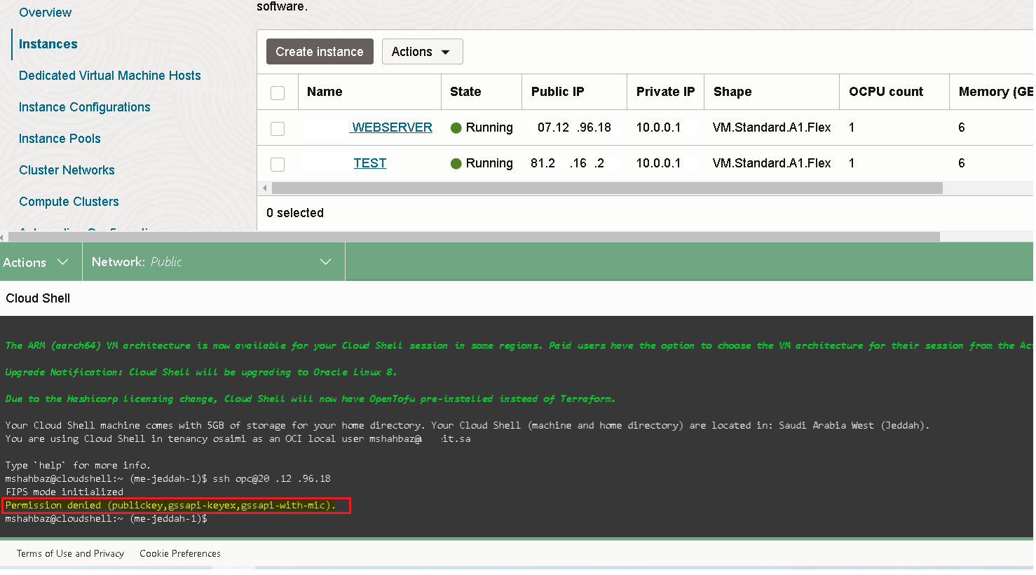Click the Private IP column header
Viewport: 1036px width, 575px height.
coord(665,92)
